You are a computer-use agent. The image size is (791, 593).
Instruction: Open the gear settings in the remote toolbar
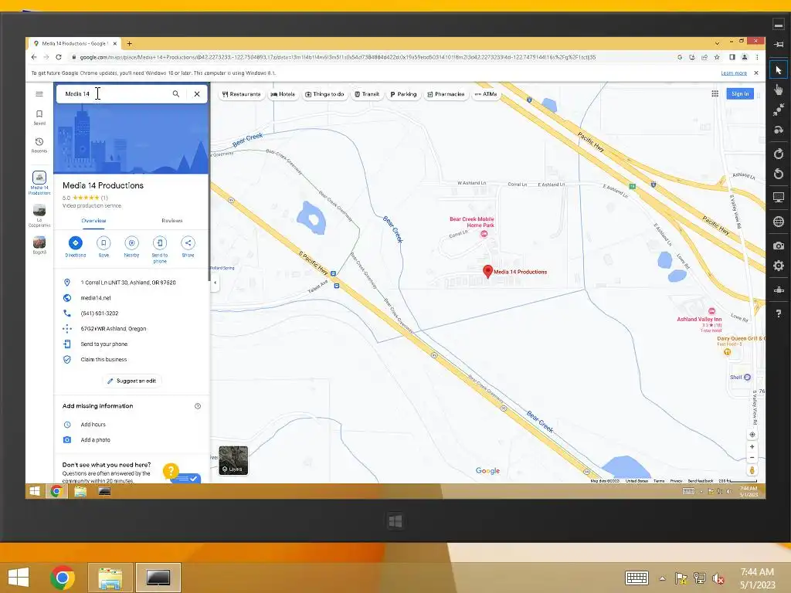pyautogui.click(x=779, y=266)
